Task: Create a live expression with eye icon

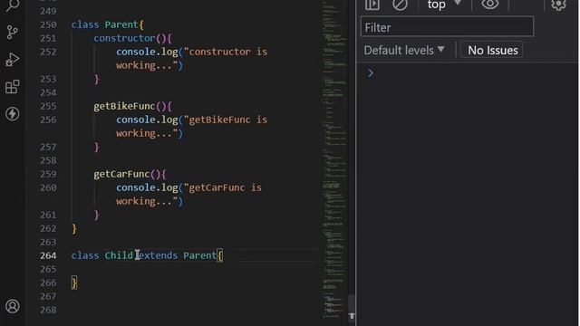Action: pyautogui.click(x=490, y=4)
